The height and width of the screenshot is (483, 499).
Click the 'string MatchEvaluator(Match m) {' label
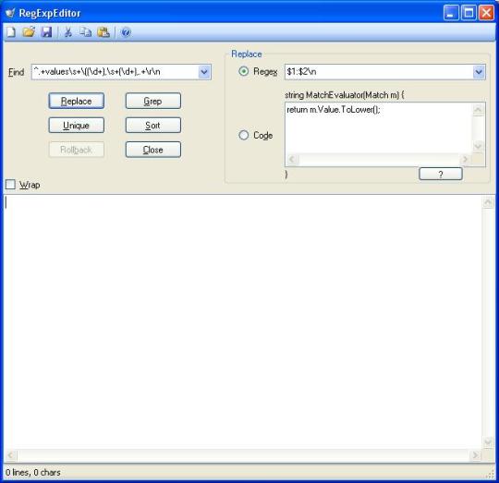click(345, 95)
